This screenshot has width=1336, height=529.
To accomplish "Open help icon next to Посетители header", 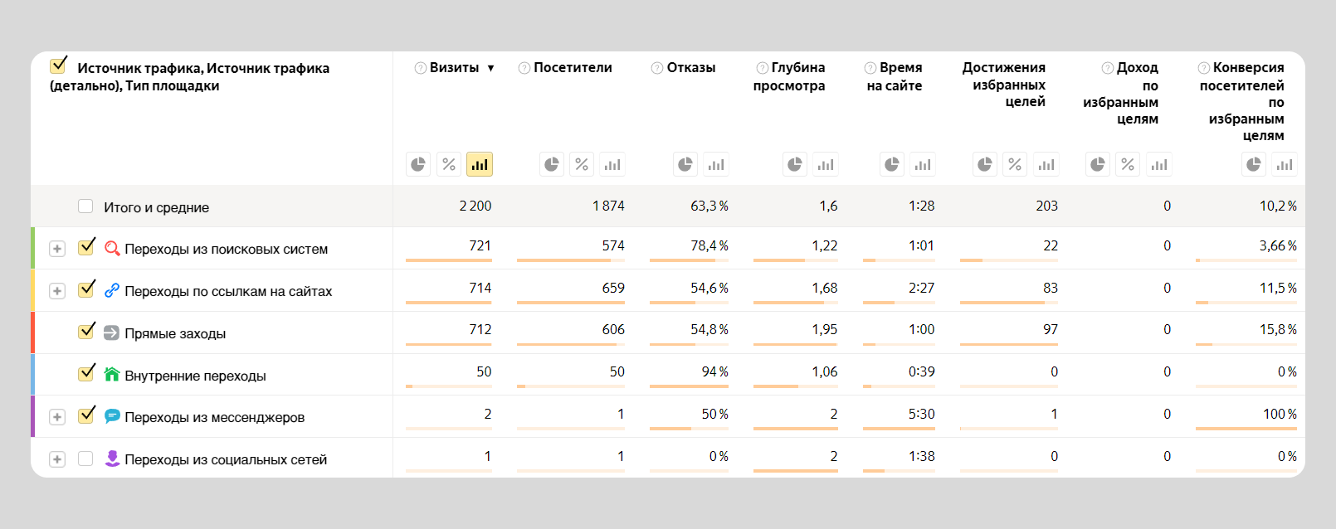I will [524, 68].
